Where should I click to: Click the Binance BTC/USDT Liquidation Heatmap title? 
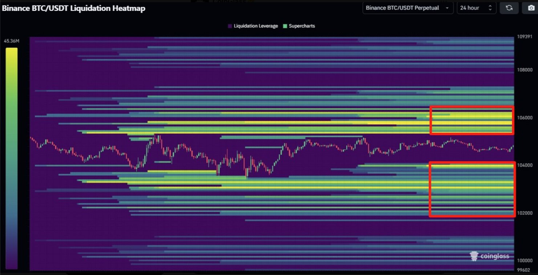pos(74,8)
